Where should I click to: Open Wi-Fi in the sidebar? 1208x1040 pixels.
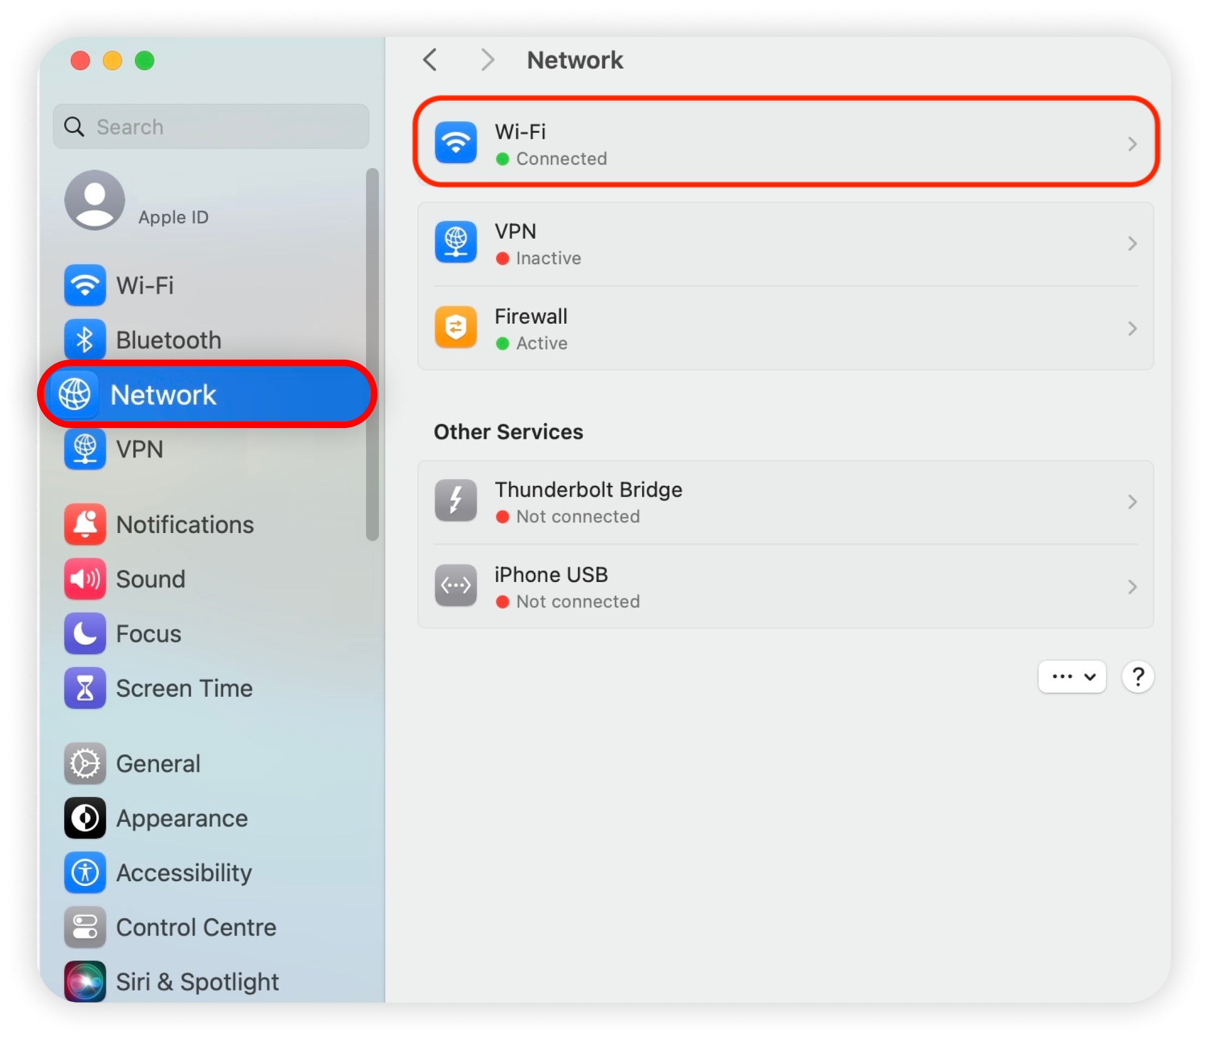pyautogui.click(x=145, y=286)
